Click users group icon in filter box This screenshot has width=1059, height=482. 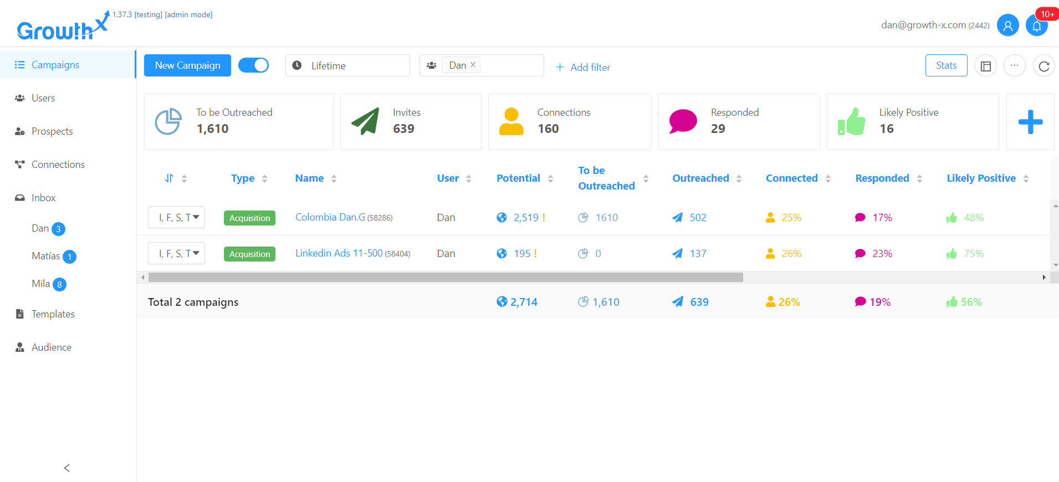point(431,65)
